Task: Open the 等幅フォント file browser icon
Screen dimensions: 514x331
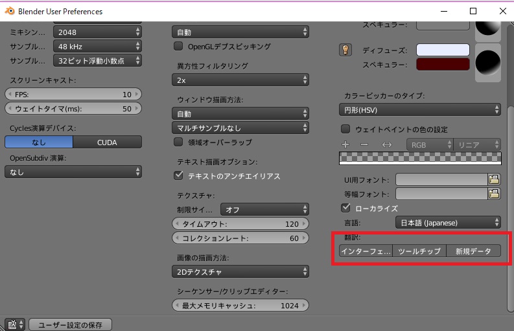Action: point(494,194)
